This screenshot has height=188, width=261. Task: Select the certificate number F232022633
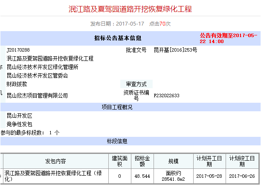click(166, 95)
